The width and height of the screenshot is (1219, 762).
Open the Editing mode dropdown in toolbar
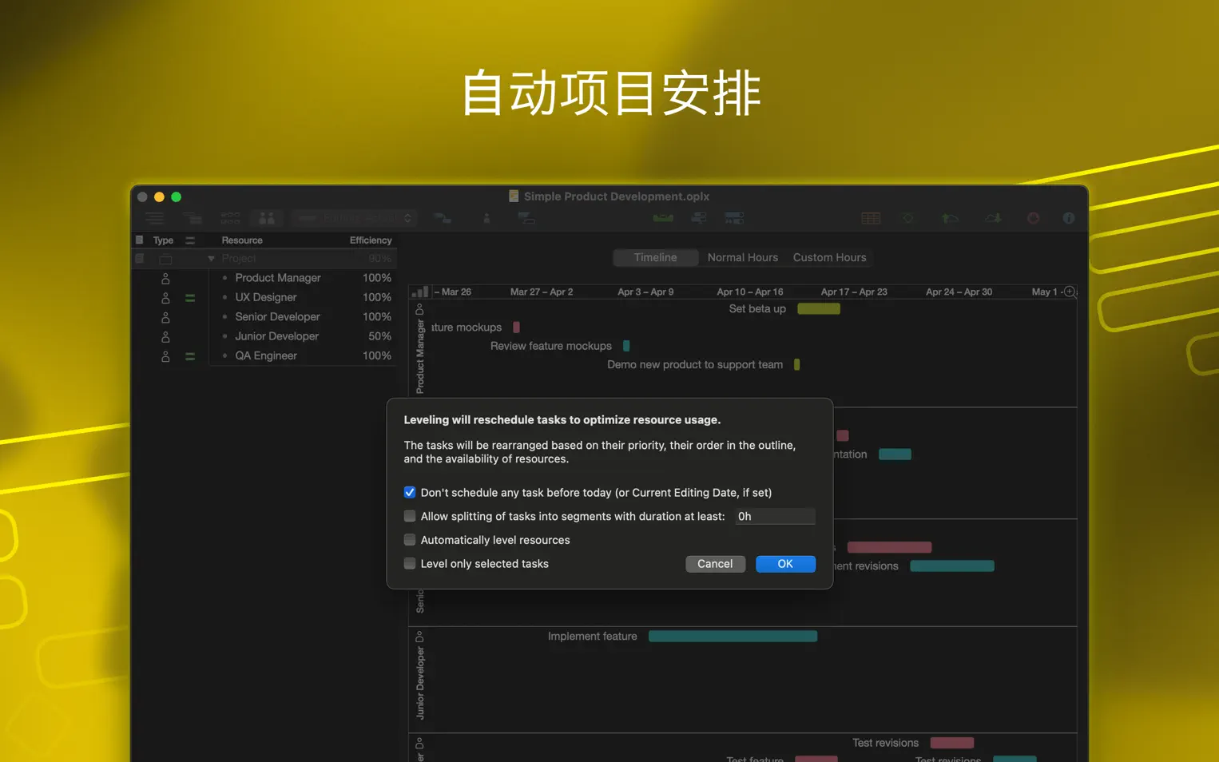point(355,218)
